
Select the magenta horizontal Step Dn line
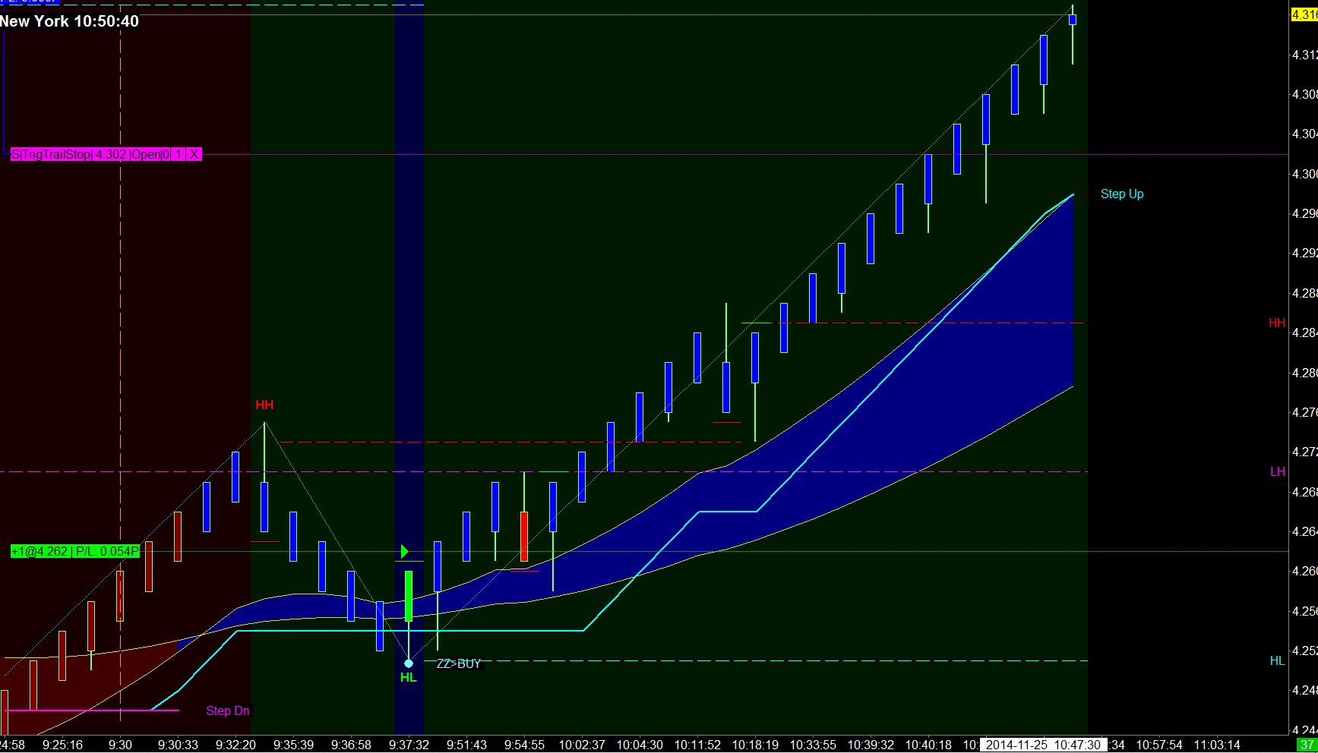click(x=92, y=711)
